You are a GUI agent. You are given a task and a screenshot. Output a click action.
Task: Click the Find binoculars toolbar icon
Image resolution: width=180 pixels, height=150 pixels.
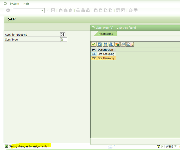click(x=83, y=10)
